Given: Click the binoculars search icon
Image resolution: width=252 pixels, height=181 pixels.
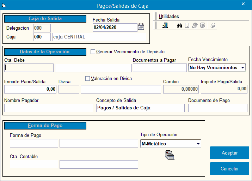Looking at the screenshot, I should click(x=179, y=26).
